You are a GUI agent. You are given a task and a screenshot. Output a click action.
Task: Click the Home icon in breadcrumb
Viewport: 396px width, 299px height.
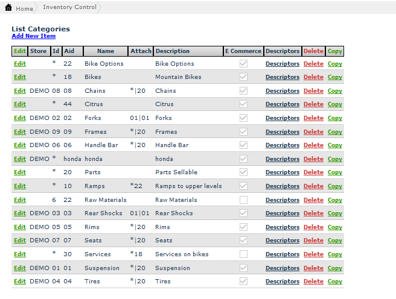coord(8,8)
